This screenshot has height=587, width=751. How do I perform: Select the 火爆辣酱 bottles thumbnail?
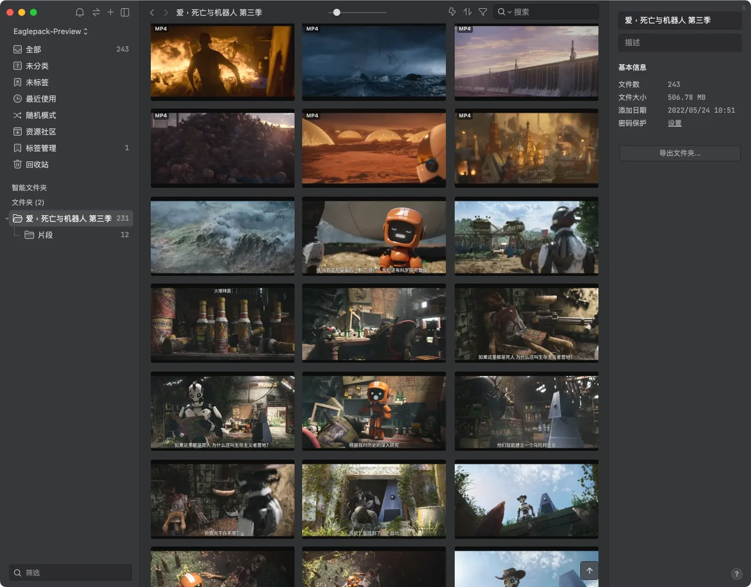coord(223,323)
